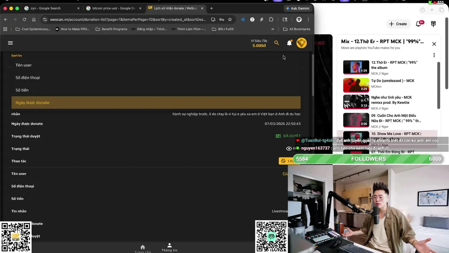Expand the hidden bookmarks chevron
The image size is (449, 253).
273,29
